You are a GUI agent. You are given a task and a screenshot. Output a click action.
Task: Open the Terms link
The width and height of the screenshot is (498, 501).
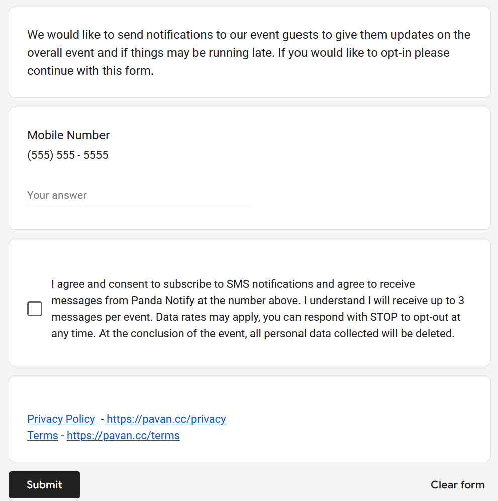point(43,435)
